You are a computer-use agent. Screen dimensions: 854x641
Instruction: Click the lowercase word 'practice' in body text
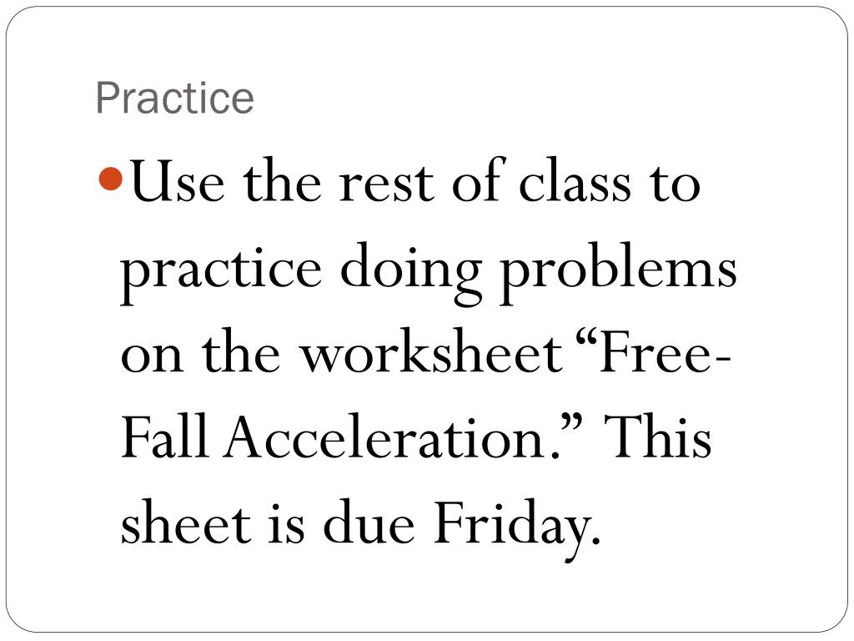[x=221, y=273]
